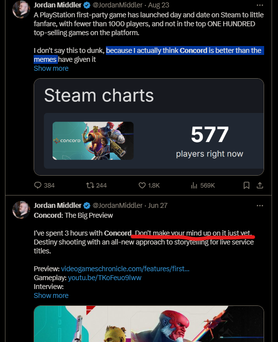
Task: Open the videogameschronicle.com preview link
Action: coord(125,268)
